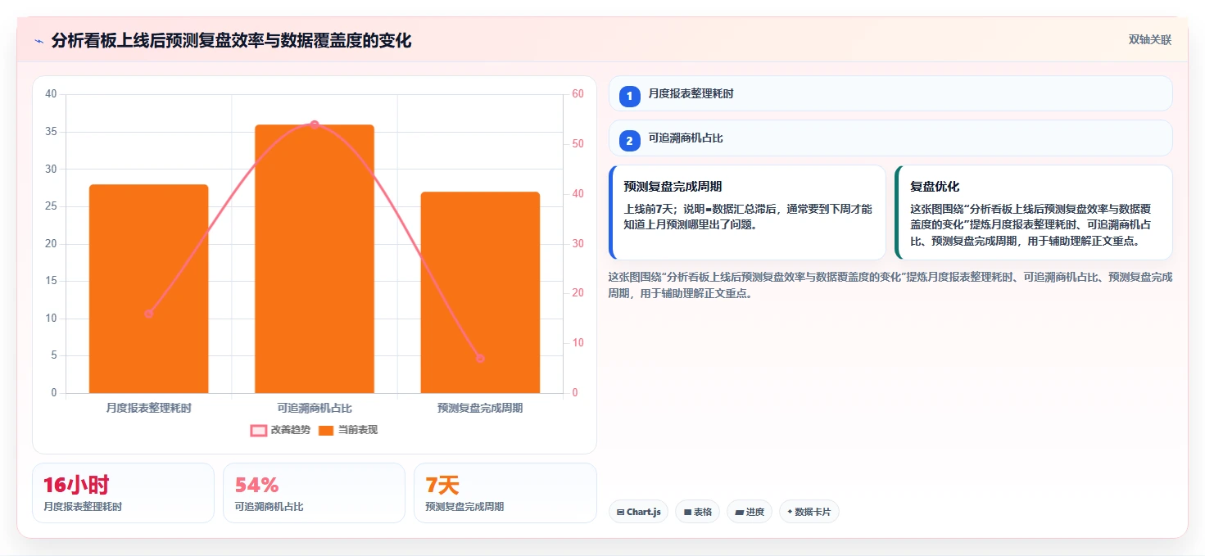Click the 7天 stat card
Screen dimensions: 1205x556
tap(505, 493)
